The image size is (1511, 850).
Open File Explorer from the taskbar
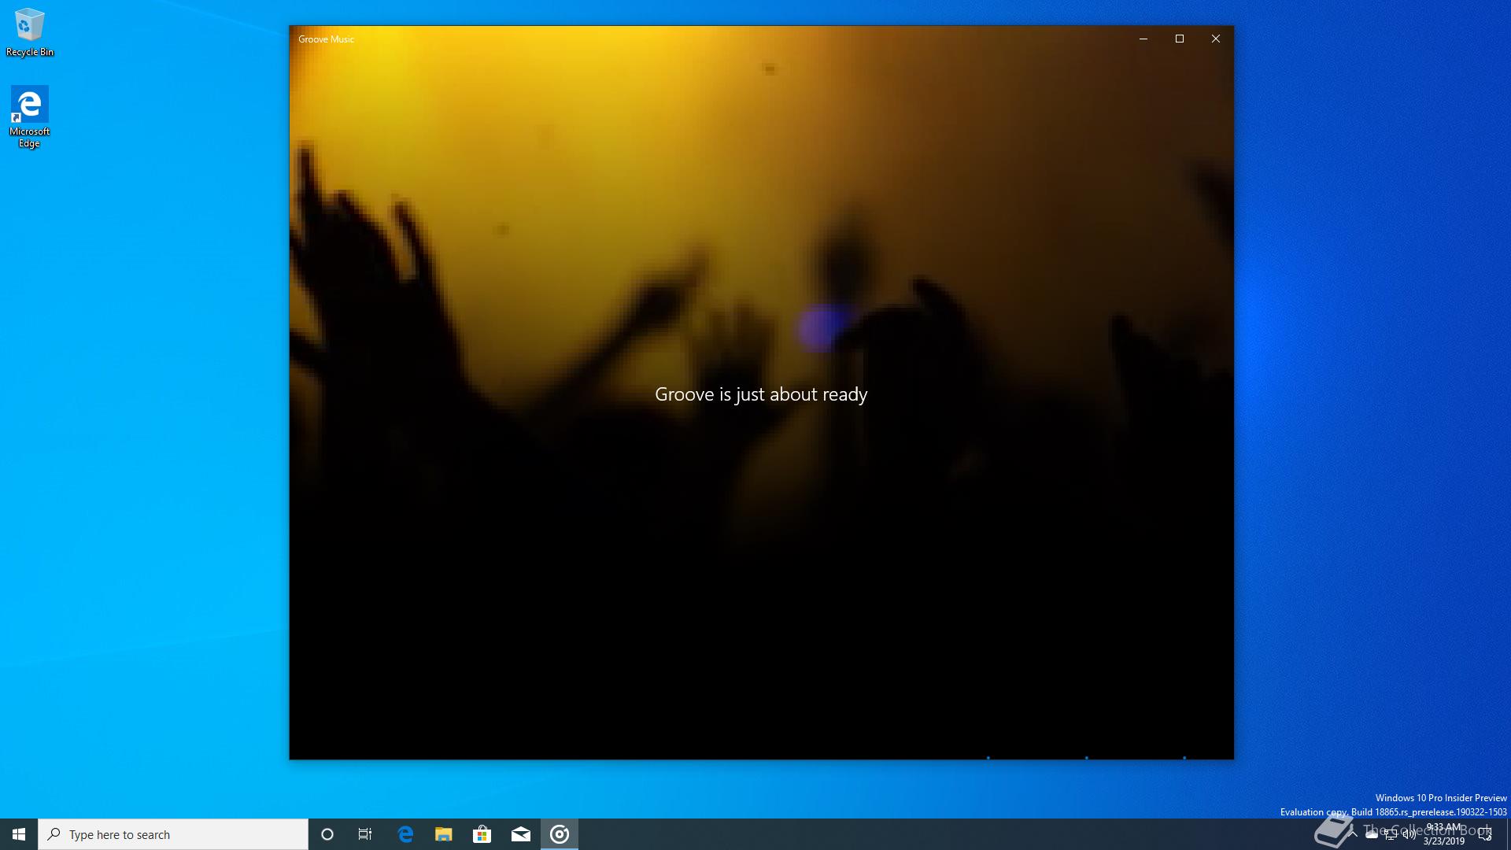pyautogui.click(x=444, y=834)
